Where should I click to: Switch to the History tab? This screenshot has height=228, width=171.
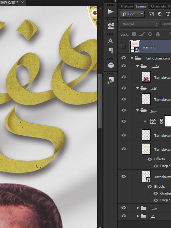click(127, 6)
